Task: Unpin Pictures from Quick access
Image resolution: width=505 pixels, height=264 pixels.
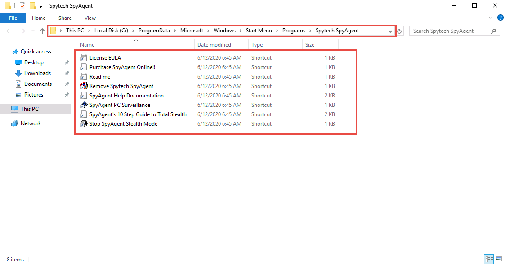Action: point(67,95)
